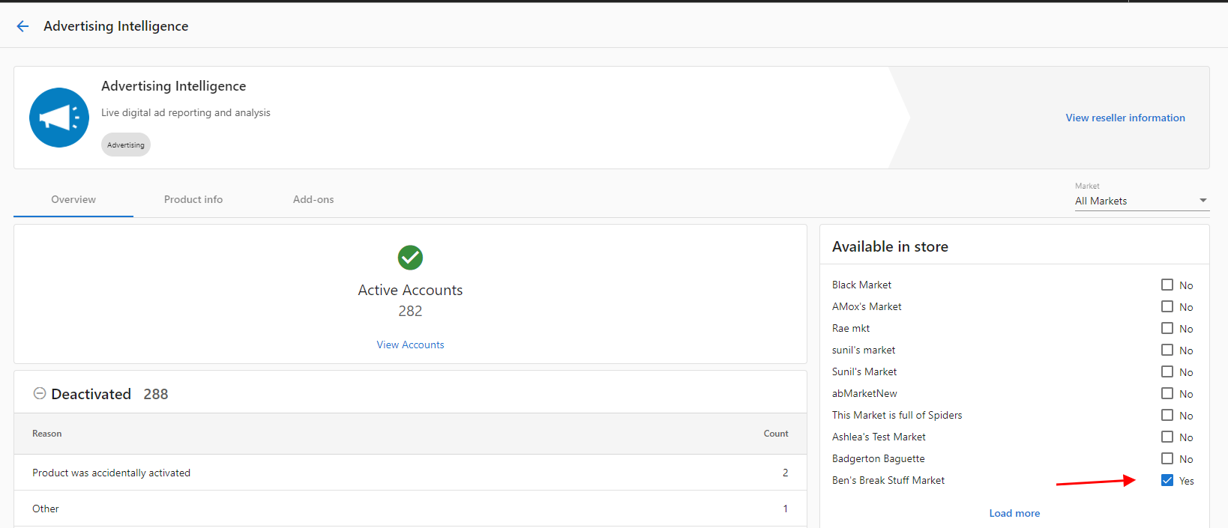Click the green Active Accounts checkmark icon
1228x528 pixels.
[x=410, y=258]
